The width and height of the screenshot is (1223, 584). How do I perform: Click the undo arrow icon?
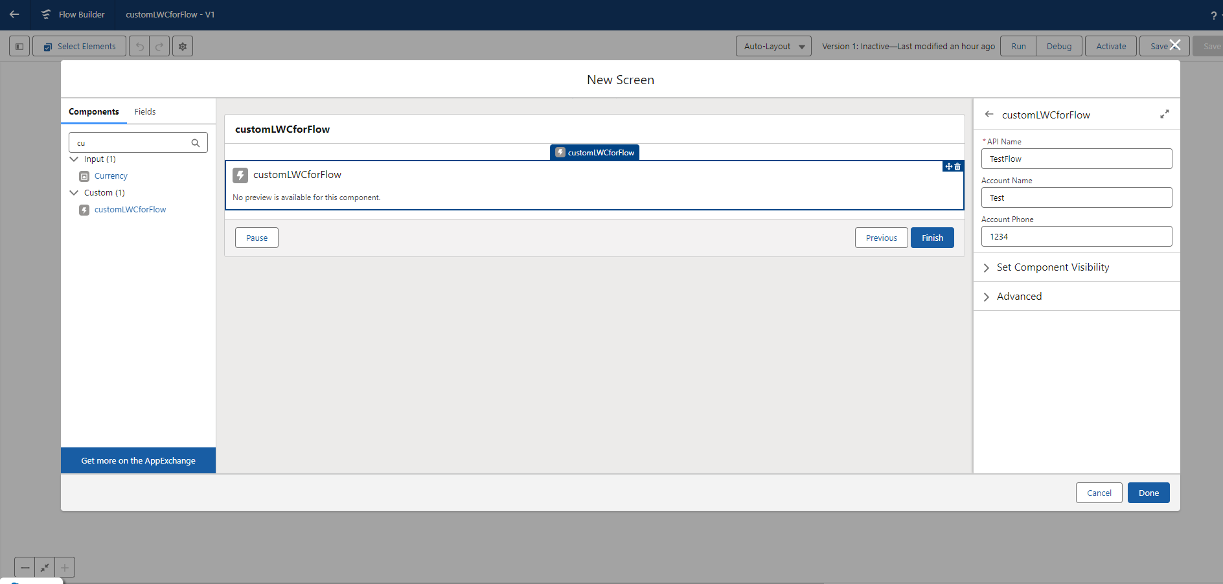coord(139,46)
